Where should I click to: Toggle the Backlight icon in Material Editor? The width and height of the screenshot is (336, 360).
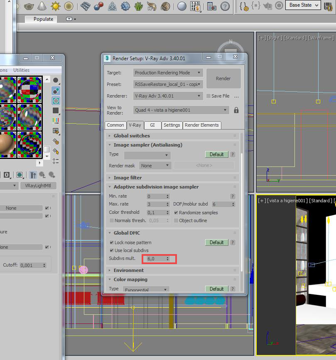coord(56,91)
